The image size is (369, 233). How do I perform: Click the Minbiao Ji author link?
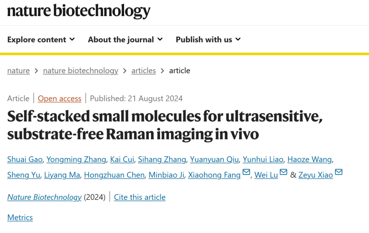(167, 175)
